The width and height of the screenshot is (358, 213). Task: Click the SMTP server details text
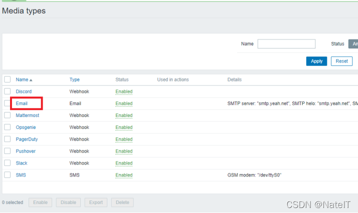pyautogui.click(x=292, y=103)
